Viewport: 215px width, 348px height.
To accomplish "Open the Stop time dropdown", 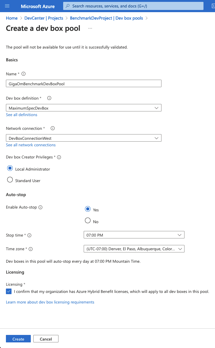I will click(x=134, y=235).
